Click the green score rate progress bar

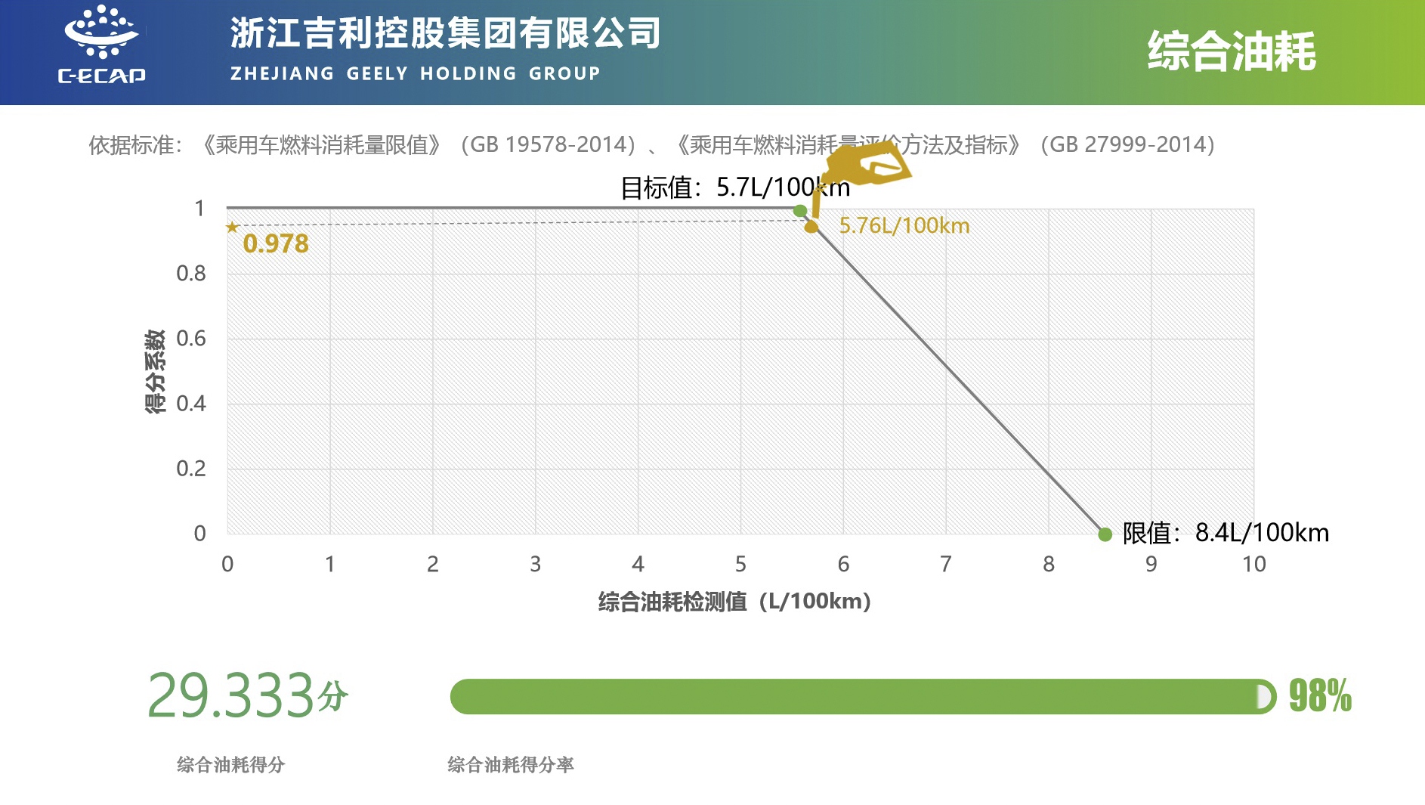(x=862, y=696)
